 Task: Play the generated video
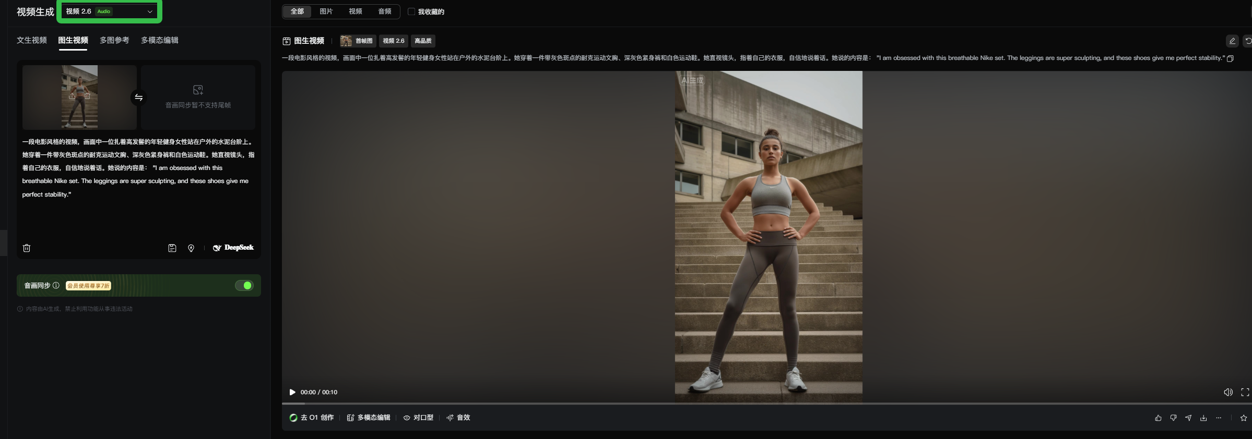(292, 392)
